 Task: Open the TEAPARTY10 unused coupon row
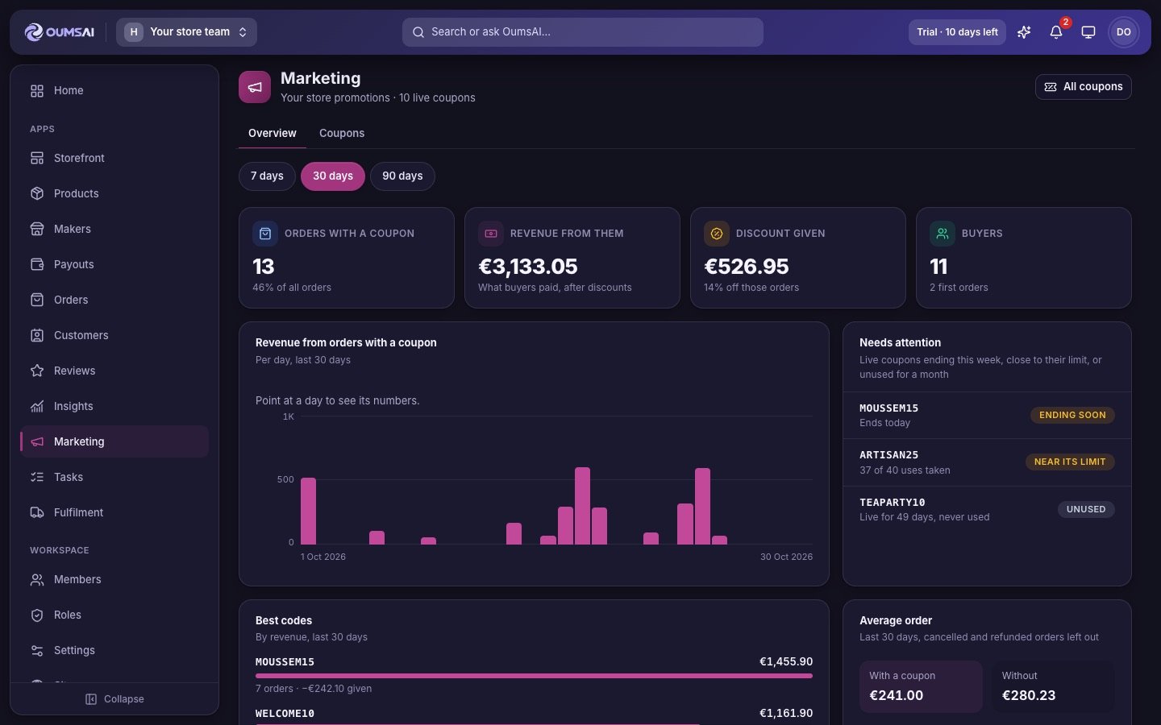[x=987, y=509]
